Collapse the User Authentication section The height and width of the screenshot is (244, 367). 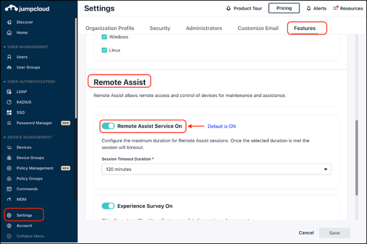pos(5,82)
